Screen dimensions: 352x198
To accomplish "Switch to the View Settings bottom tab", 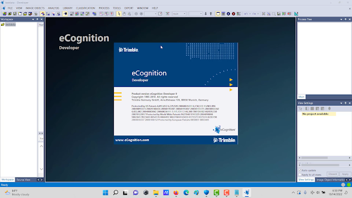I will [x=306, y=180].
